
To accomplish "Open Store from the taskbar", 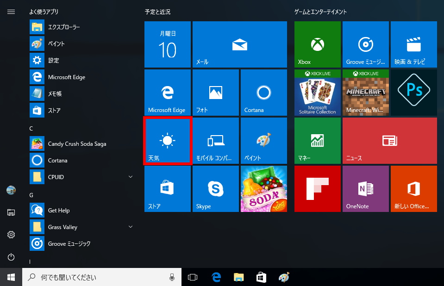I will [261, 277].
